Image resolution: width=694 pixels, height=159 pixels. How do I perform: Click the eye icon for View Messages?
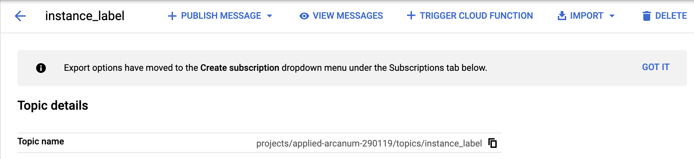point(304,16)
